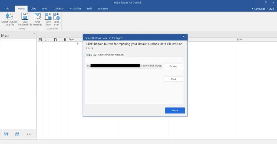Open the Buy Now tab
277x144 pixels.
pyautogui.click(x=103, y=9)
